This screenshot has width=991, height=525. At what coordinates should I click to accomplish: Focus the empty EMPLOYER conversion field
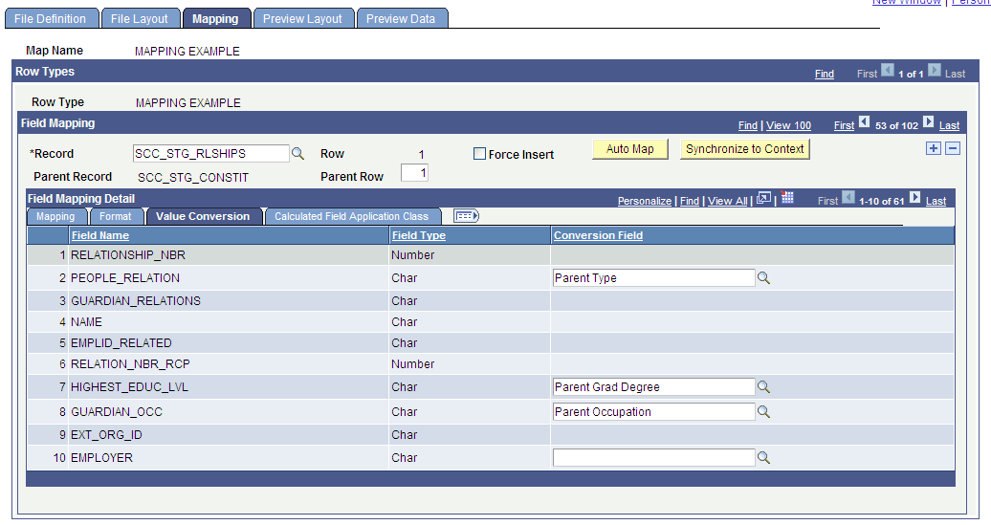click(653, 458)
